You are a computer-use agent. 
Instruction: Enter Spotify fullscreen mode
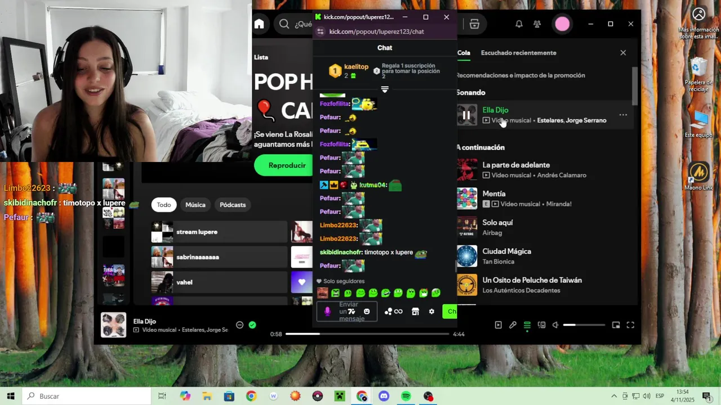(630, 325)
